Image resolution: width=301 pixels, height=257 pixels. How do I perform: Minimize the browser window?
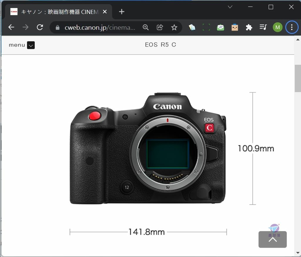point(250,7)
